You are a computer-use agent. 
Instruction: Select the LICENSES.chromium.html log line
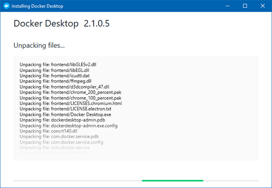(x=71, y=103)
